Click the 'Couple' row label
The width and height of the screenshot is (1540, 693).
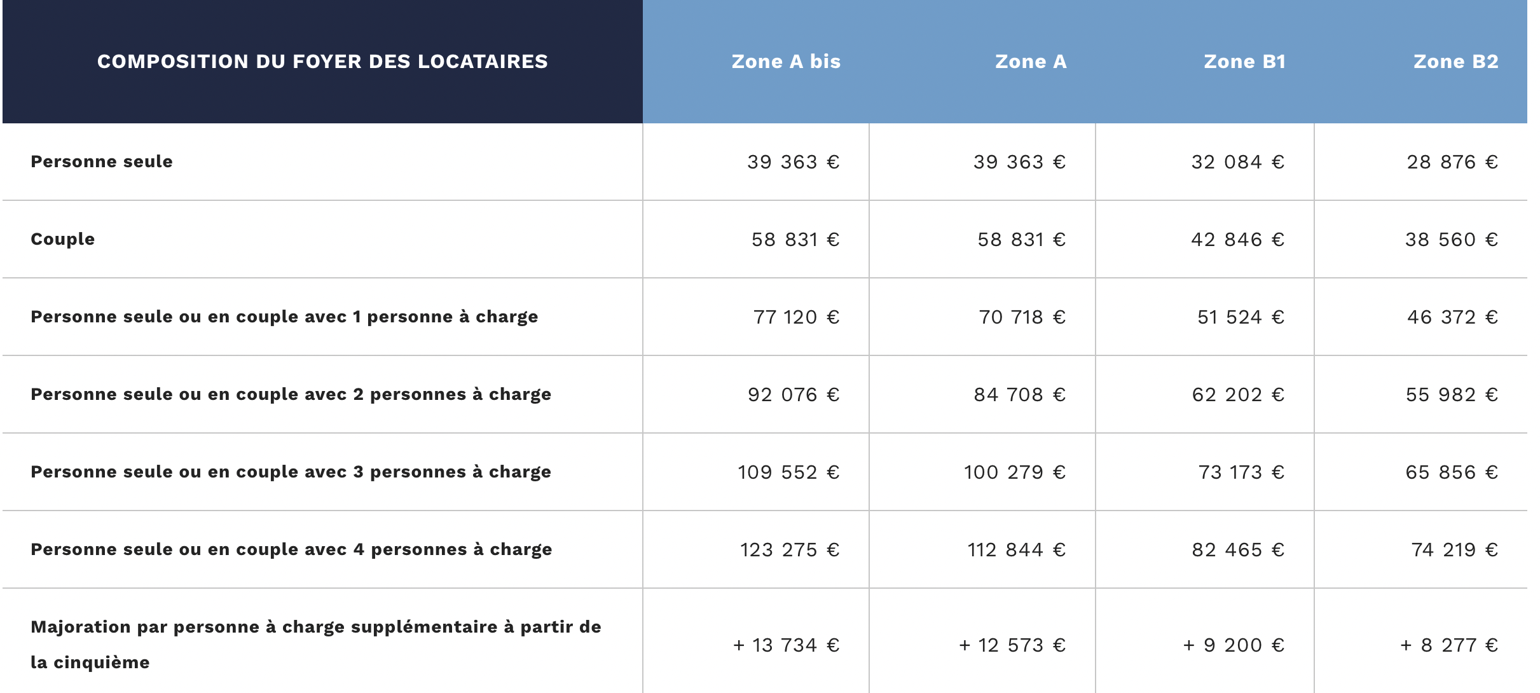click(63, 239)
